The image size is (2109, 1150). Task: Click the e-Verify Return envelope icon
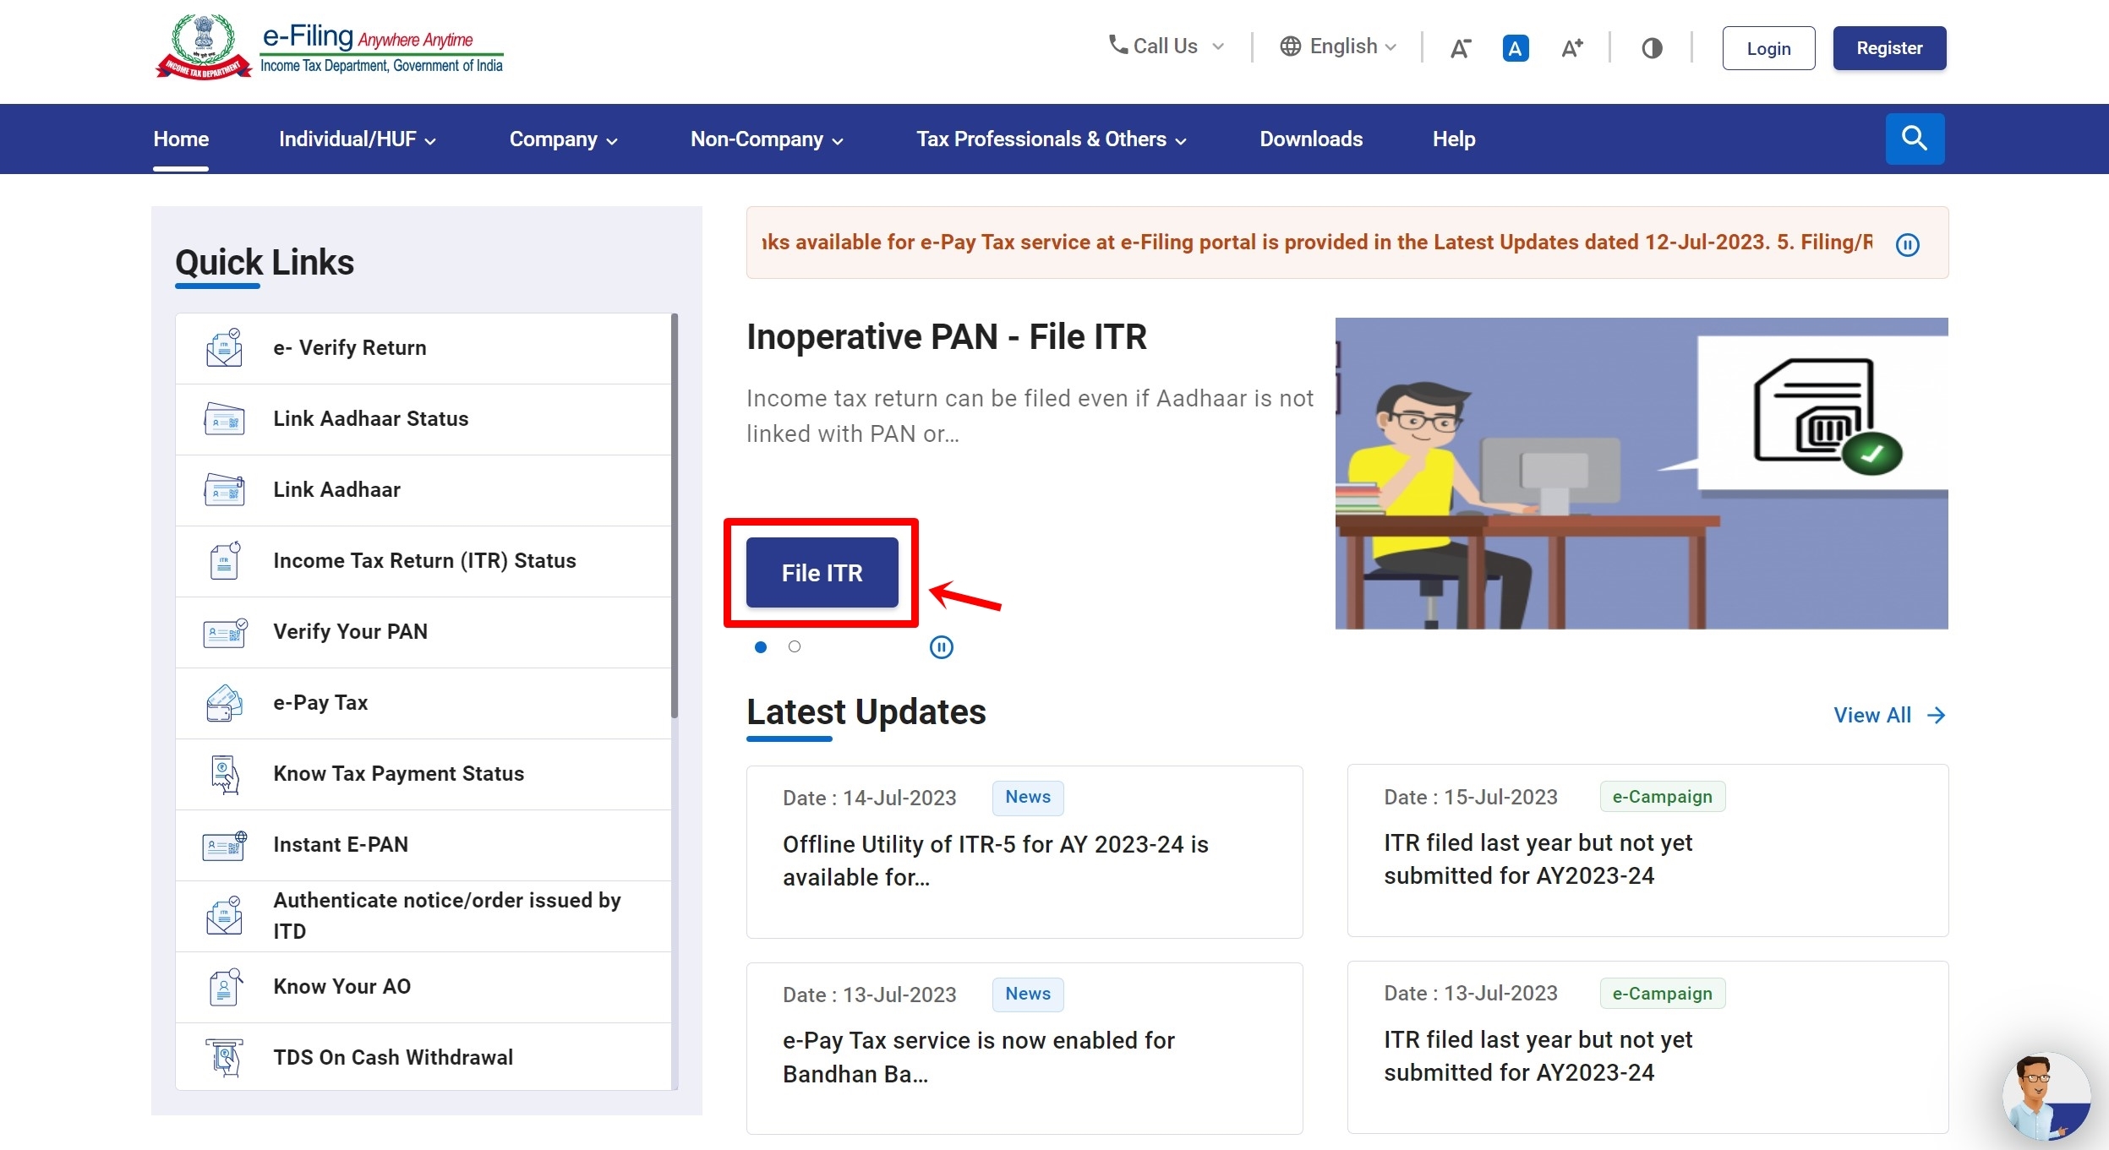click(224, 348)
